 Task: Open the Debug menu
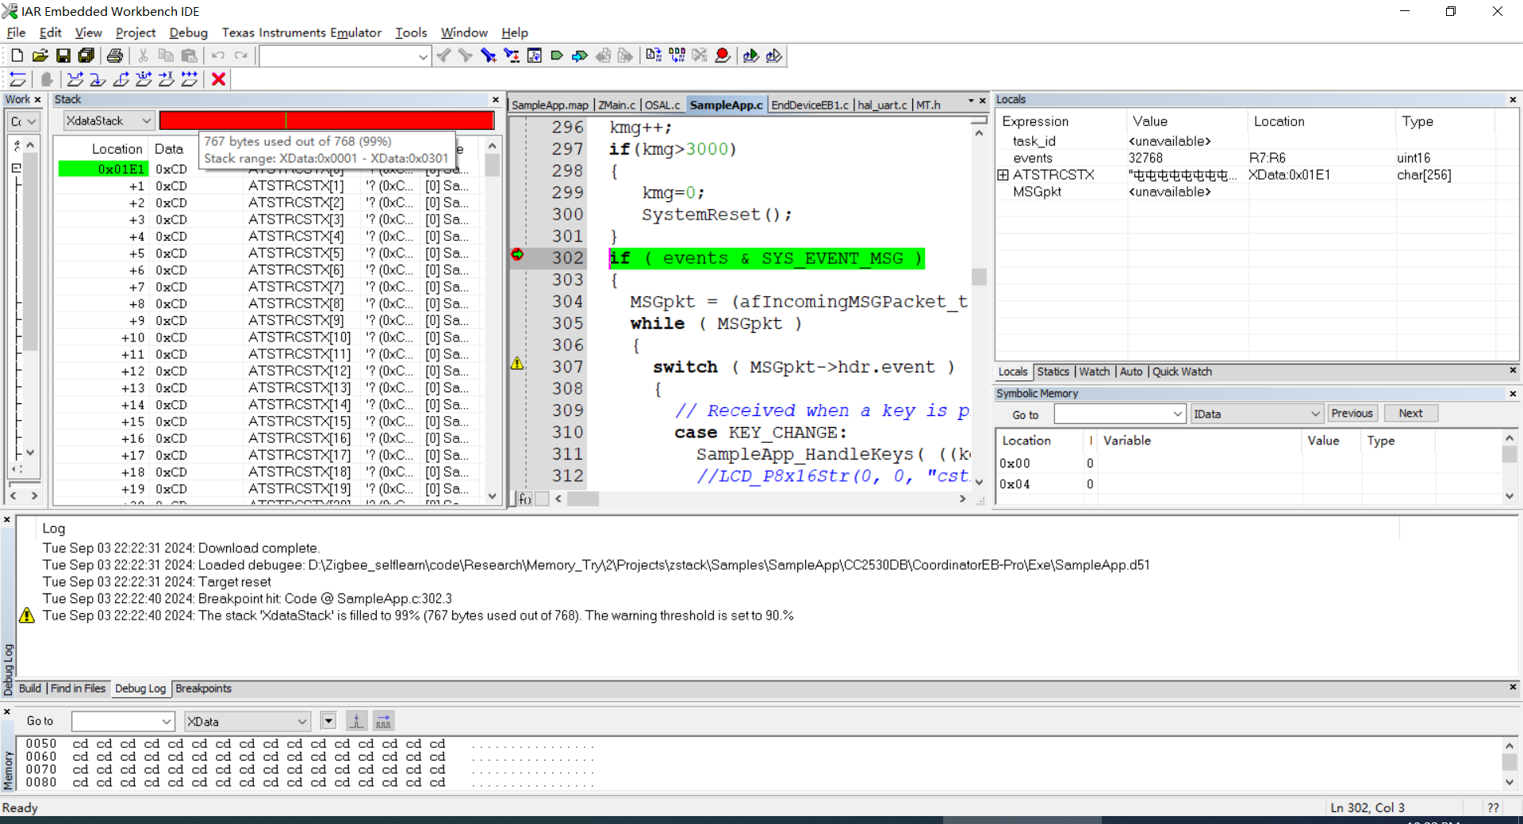(188, 32)
